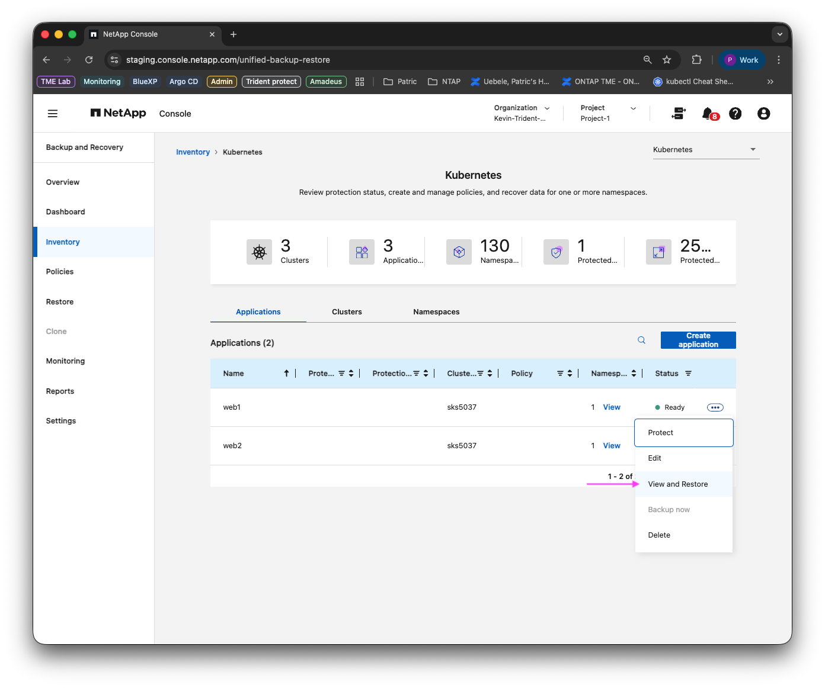
Task: Open the three-dot actions menu for web1
Action: pos(715,407)
